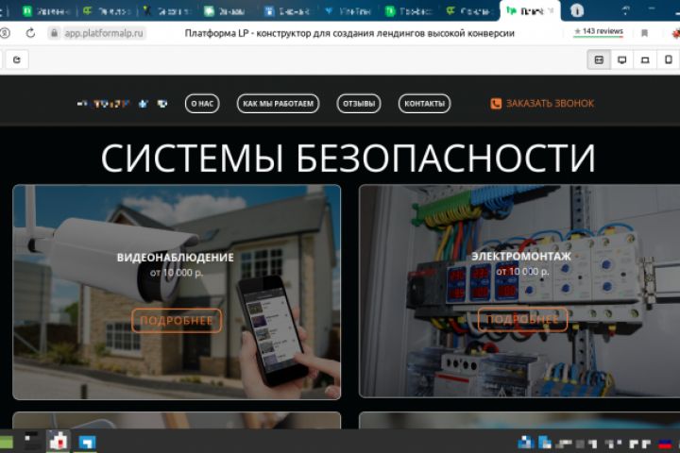Go to the КОНТАКТЫ section

tap(425, 104)
